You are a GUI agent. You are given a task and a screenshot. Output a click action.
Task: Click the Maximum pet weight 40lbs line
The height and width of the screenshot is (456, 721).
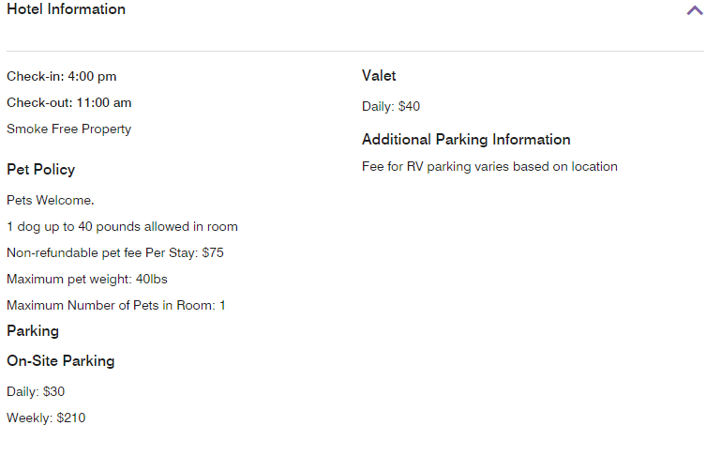pos(87,280)
